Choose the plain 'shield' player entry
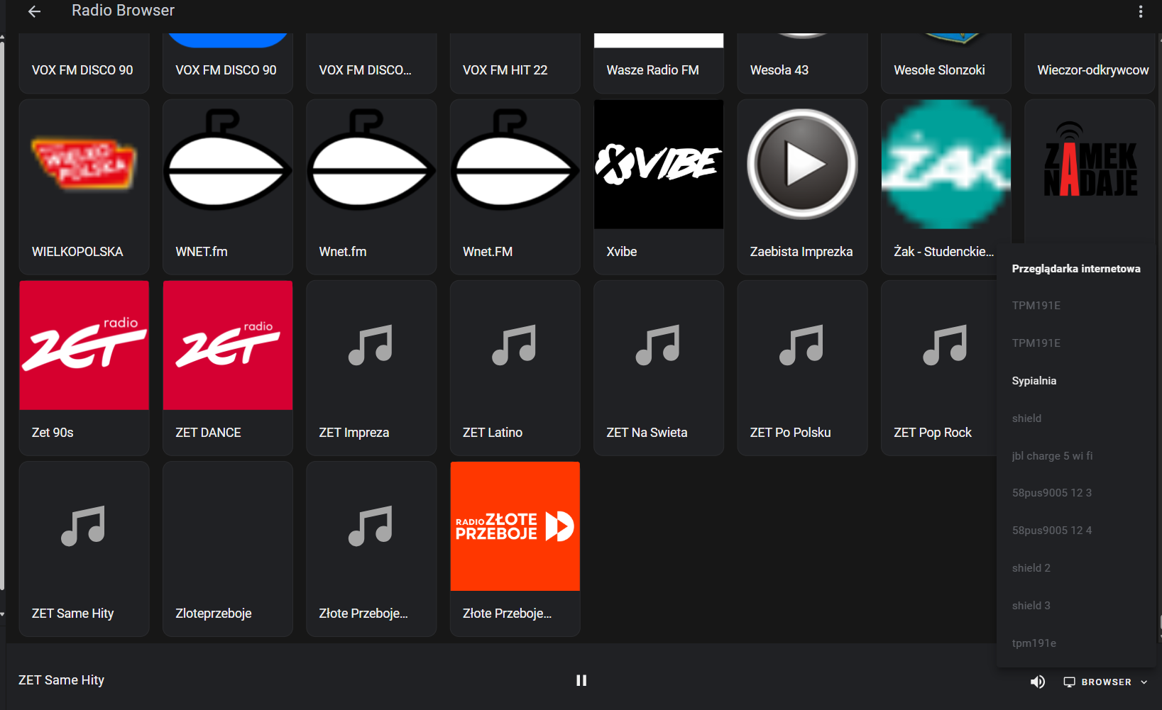This screenshot has width=1162, height=710. pos(1076,418)
